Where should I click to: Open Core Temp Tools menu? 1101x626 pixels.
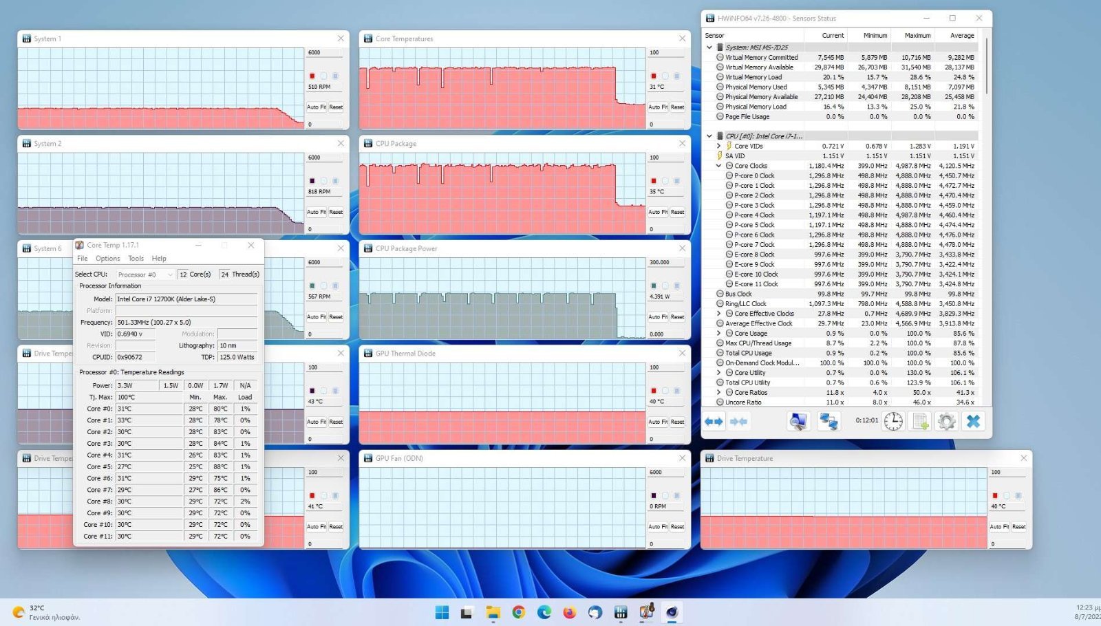coord(136,259)
